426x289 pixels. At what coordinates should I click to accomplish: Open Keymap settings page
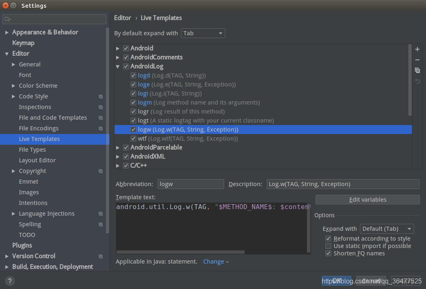(23, 43)
